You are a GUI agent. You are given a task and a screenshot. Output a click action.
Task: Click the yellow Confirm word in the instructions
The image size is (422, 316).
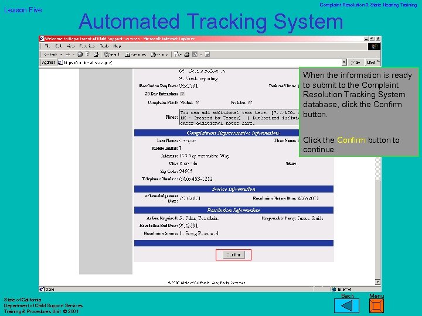[351, 140]
